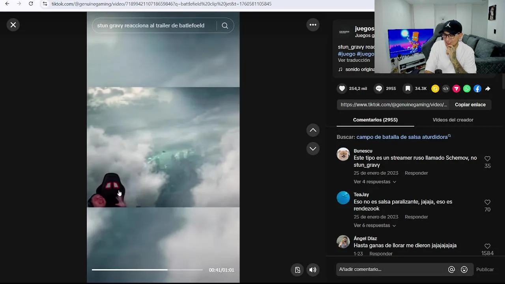This screenshot has height=284, width=505.
Task: Open emoji picker in comment box
Action: [464, 269]
